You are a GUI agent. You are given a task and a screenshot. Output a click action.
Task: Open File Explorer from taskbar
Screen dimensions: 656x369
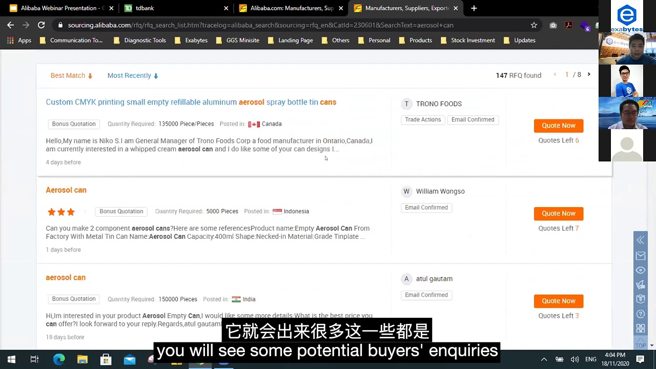click(x=83, y=359)
